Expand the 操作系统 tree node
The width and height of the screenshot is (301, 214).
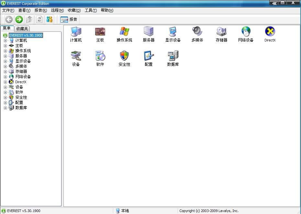(5, 51)
